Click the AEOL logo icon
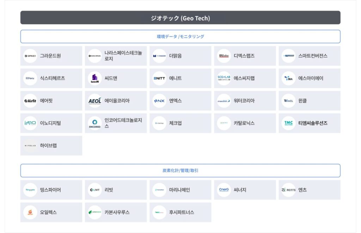This screenshot has width=361, height=233. point(94,101)
